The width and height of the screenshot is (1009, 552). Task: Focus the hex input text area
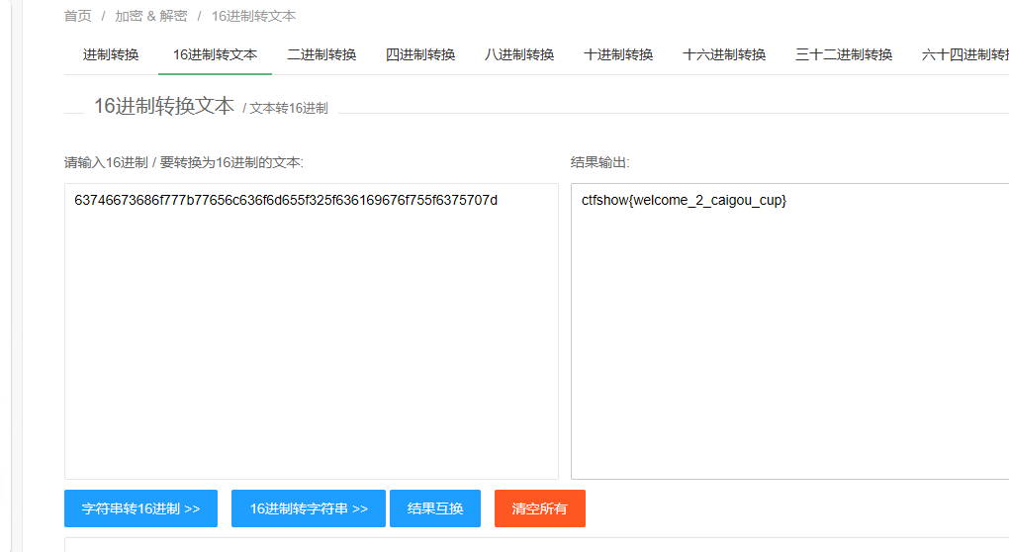(311, 330)
